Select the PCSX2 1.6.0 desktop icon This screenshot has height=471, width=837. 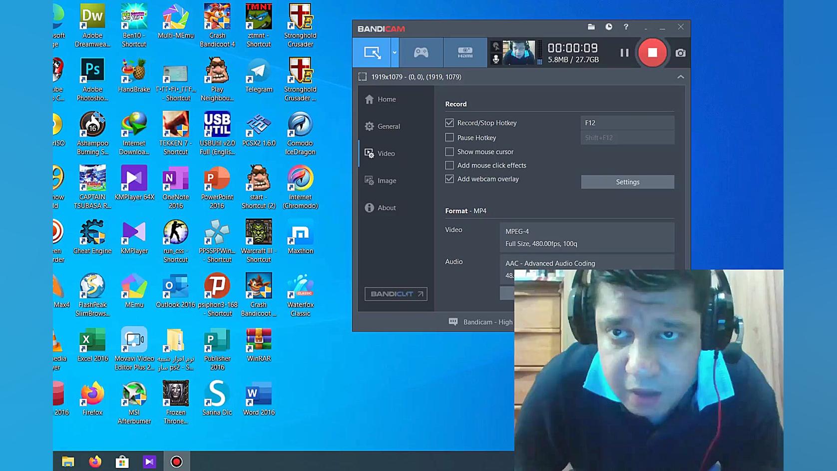point(259,129)
